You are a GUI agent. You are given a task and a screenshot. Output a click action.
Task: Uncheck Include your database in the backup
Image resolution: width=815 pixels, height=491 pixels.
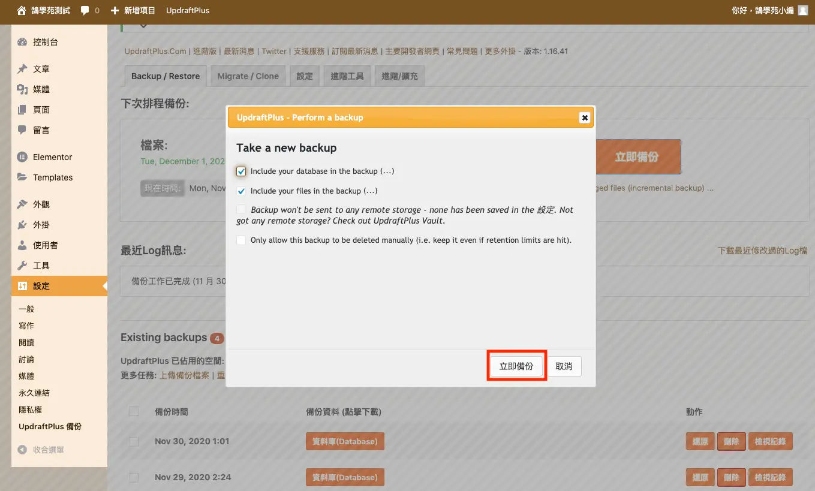pyautogui.click(x=241, y=171)
